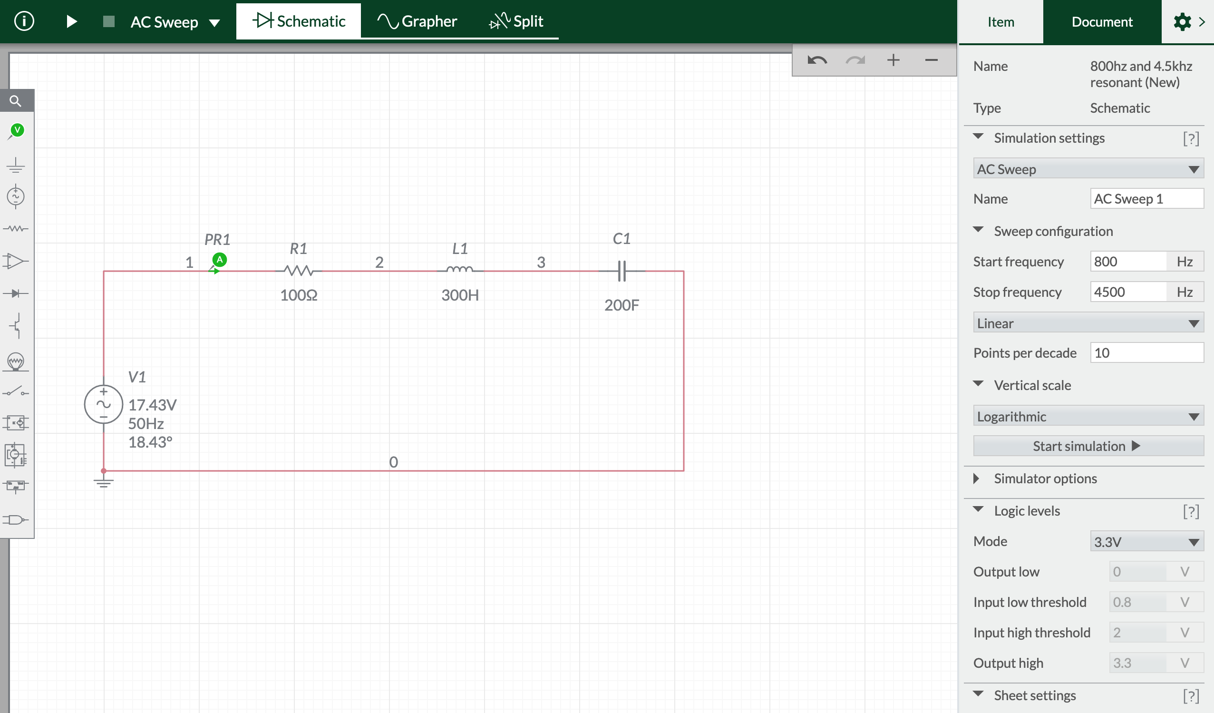Run the simulation with the play button
The image size is (1214, 713).
(71, 21)
